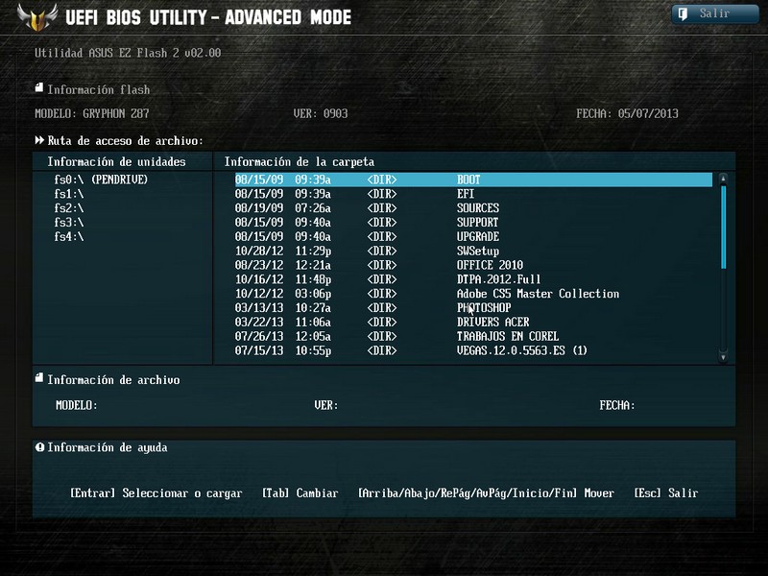Click the Ruta de acceso double-arrow icon
Screen dimensions: 768x576
(x=39, y=140)
